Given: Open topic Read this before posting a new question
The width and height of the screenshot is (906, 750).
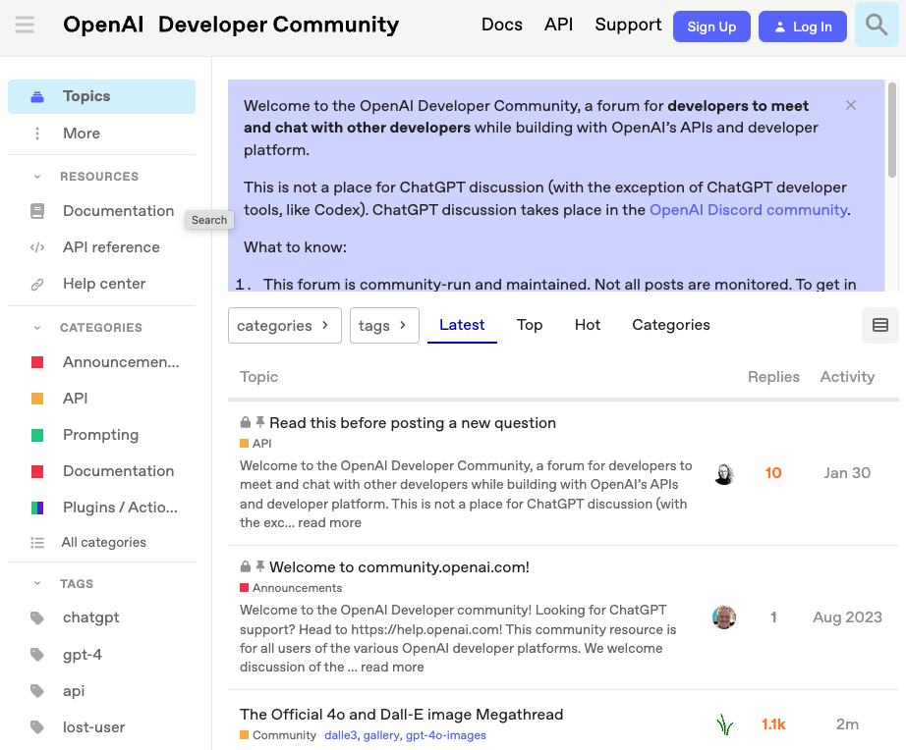Looking at the screenshot, I should point(413,423).
